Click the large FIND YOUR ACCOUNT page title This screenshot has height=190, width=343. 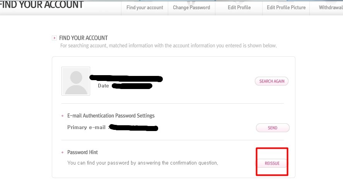[x=42, y=5]
